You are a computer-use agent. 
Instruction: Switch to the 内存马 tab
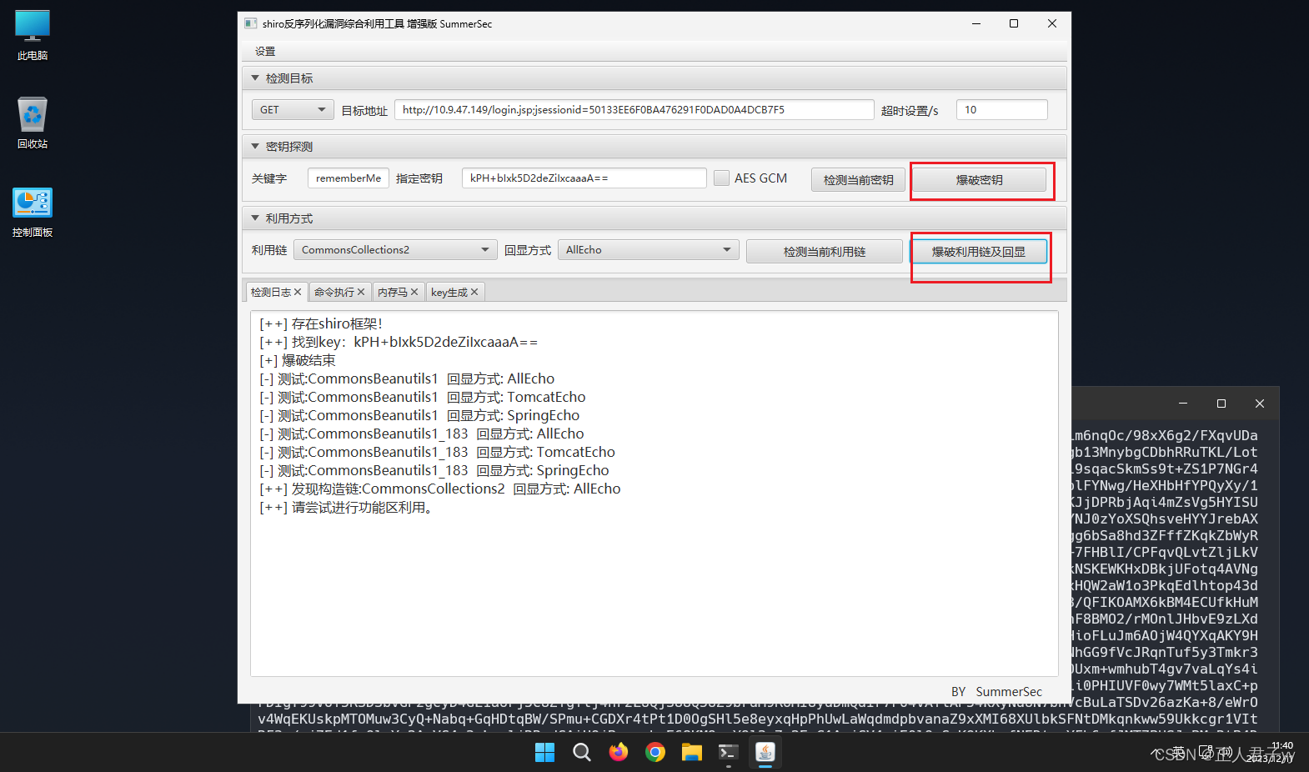[x=392, y=292]
